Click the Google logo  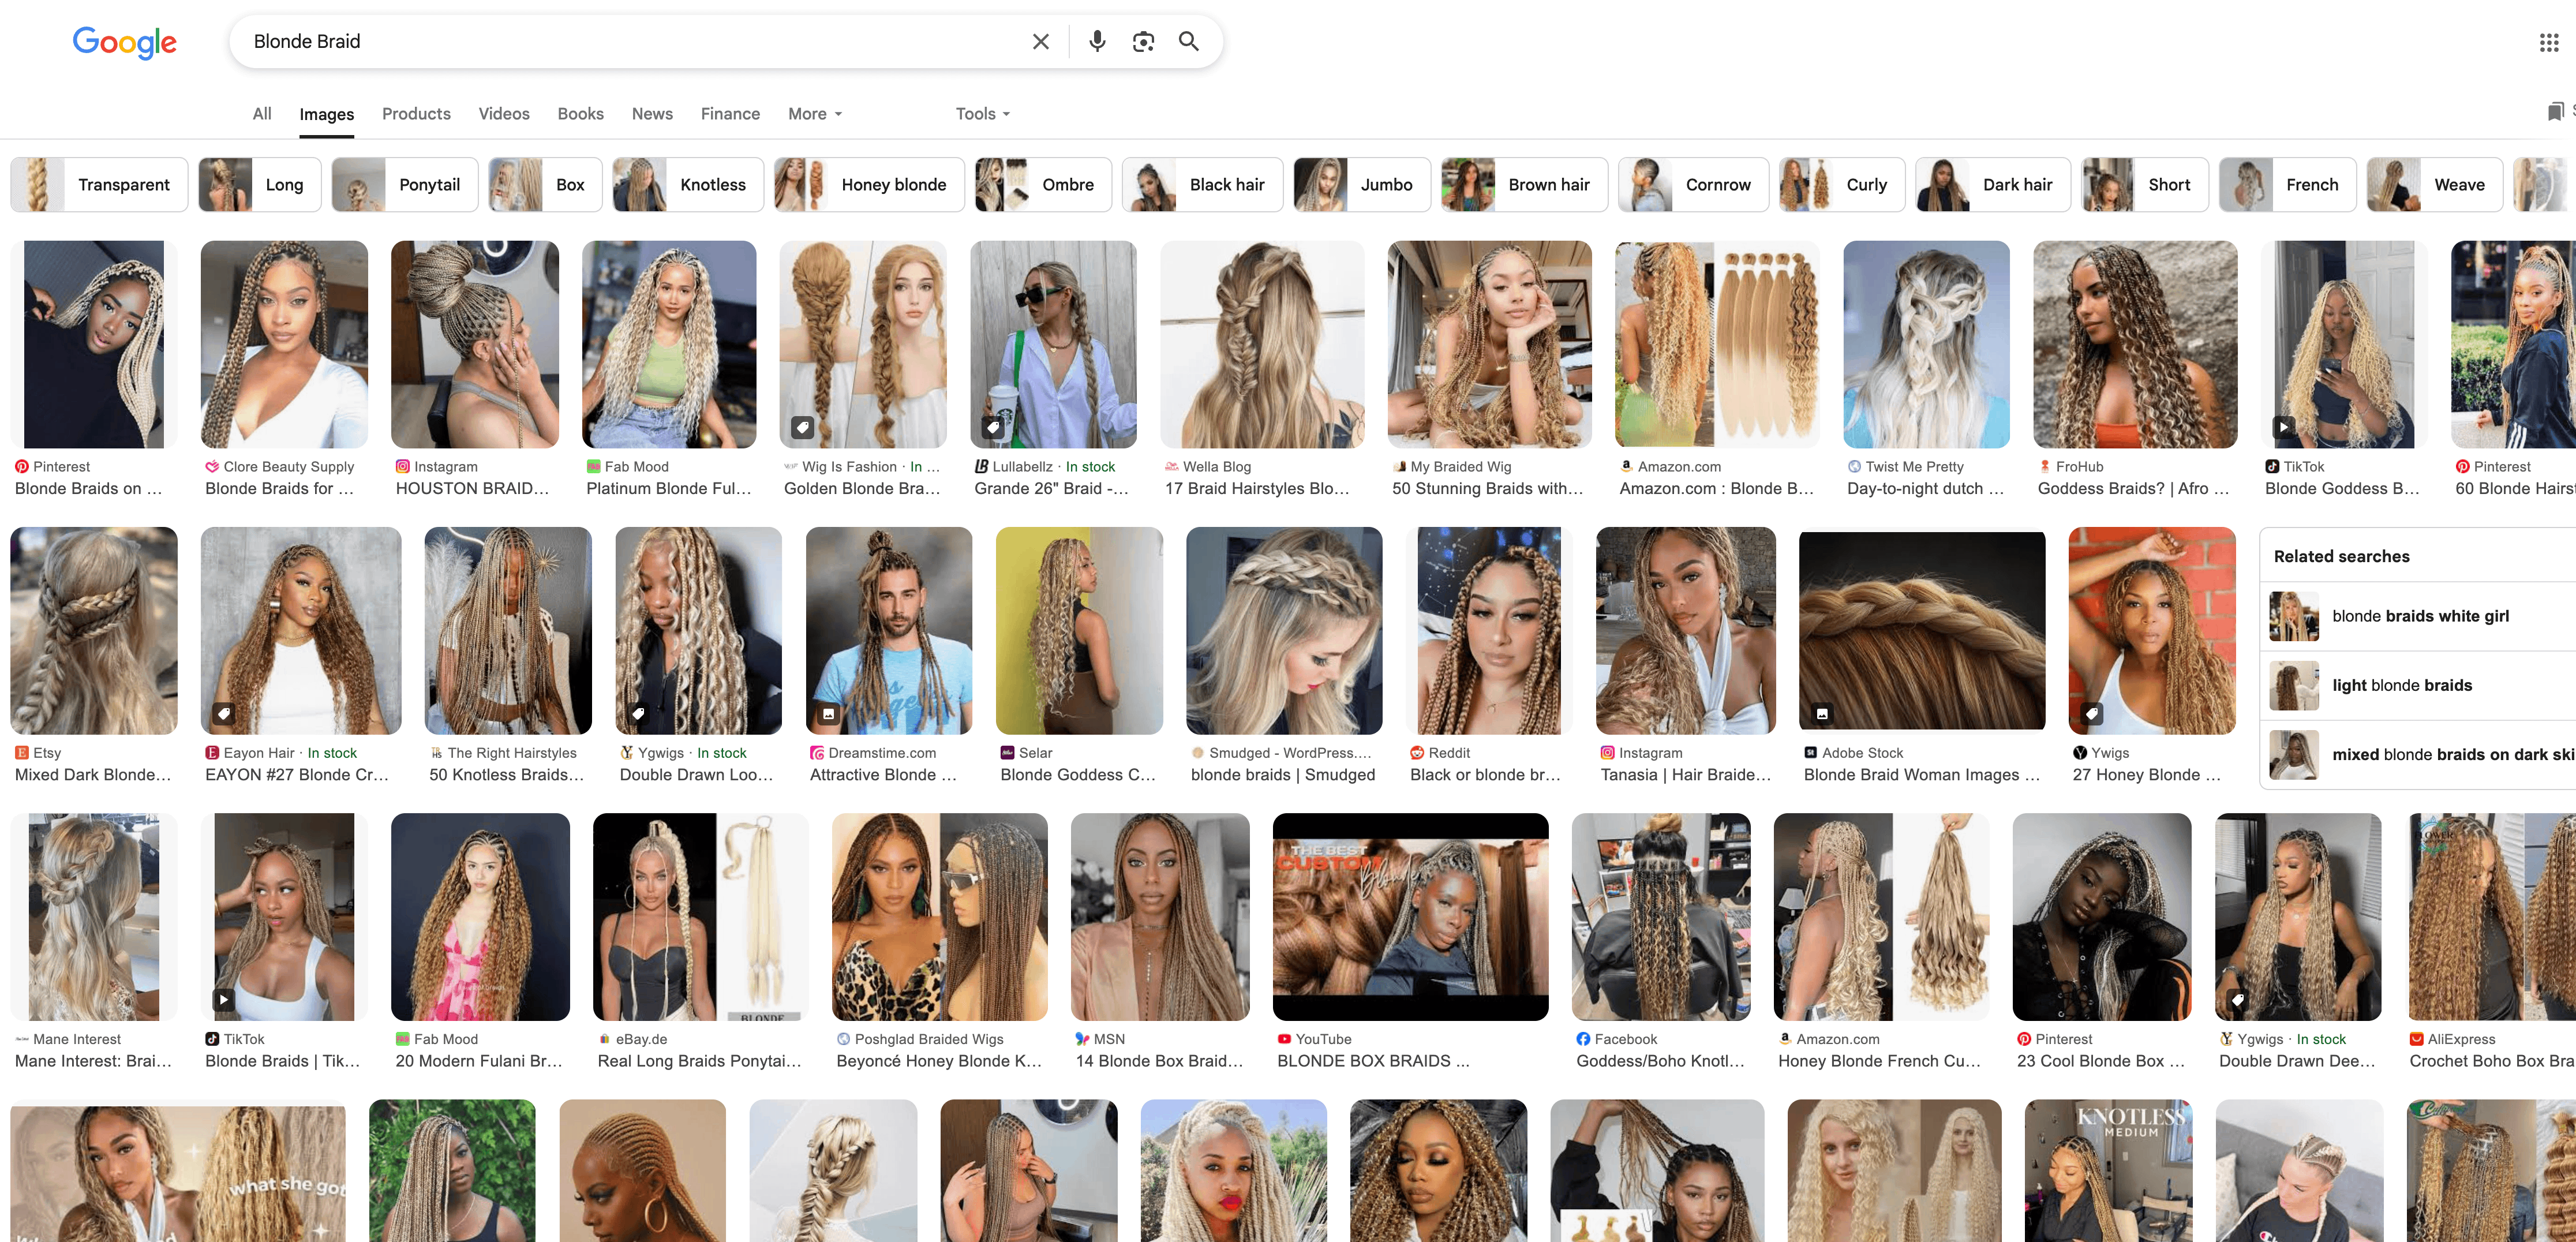click(x=125, y=42)
